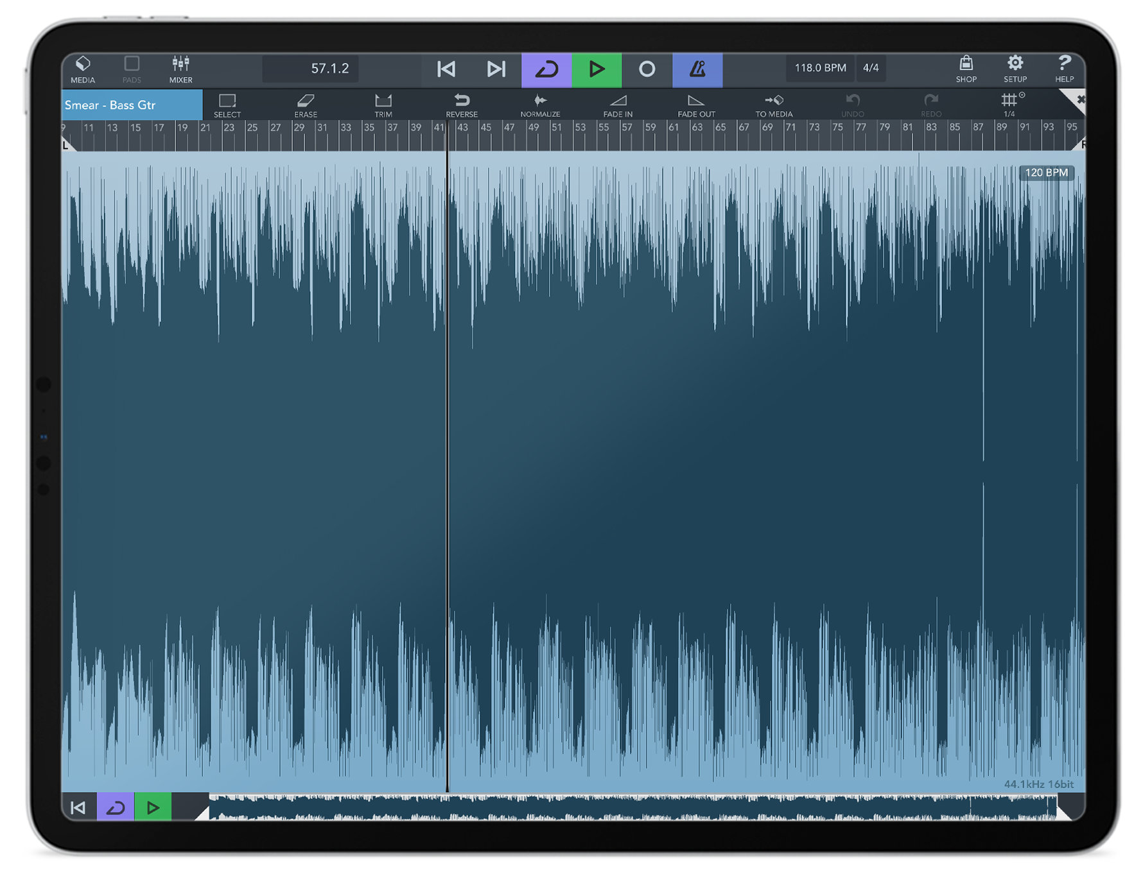This screenshot has width=1143, height=876.
Task: Apply a Fade In to the sample
Action: [617, 105]
